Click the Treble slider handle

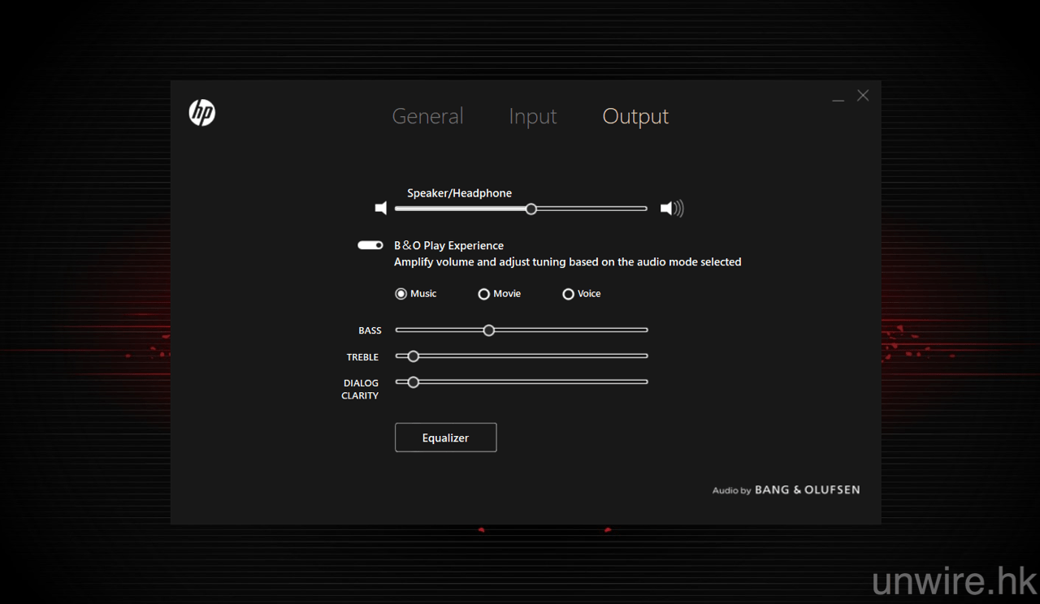click(413, 356)
